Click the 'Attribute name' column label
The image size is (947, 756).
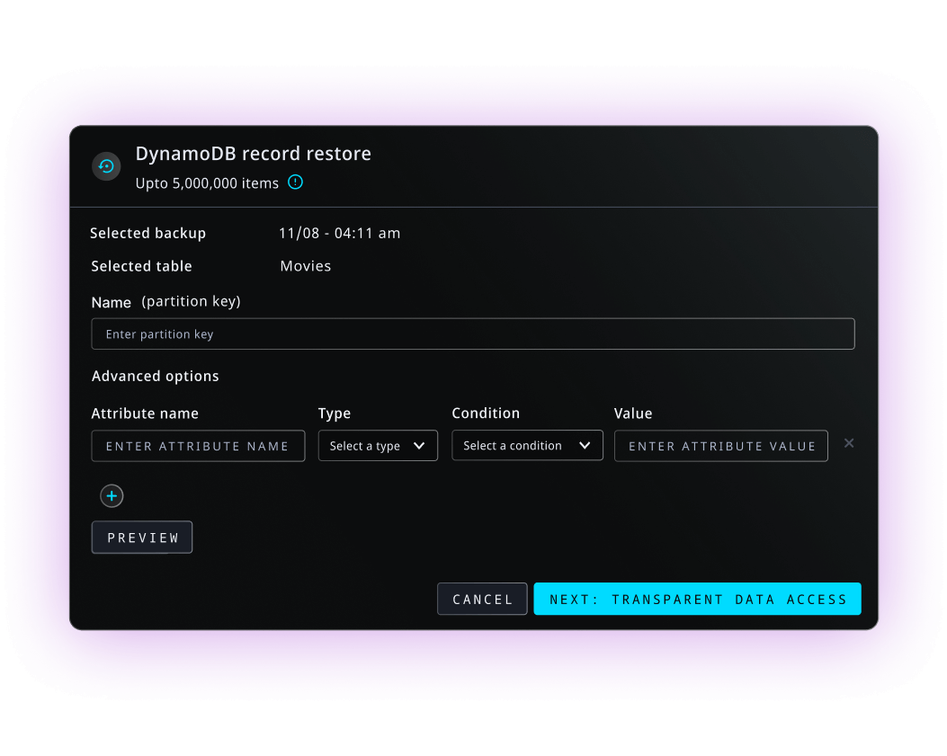point(145,414)
